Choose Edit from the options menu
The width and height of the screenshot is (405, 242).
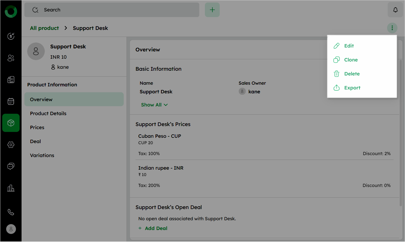click(349, 46)
